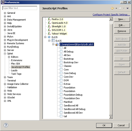The image size is (132, 131).
Task: Click the OpenLaszlo 4.0 profile icon
Action: click(x=49, y=23)
